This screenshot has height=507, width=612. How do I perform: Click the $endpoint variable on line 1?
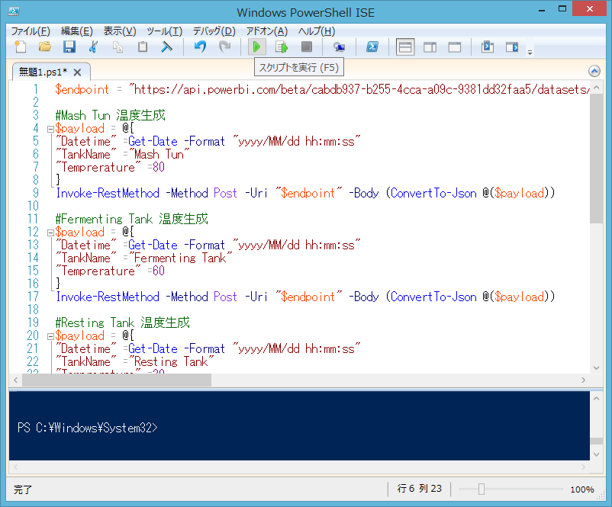coord(82,90)
